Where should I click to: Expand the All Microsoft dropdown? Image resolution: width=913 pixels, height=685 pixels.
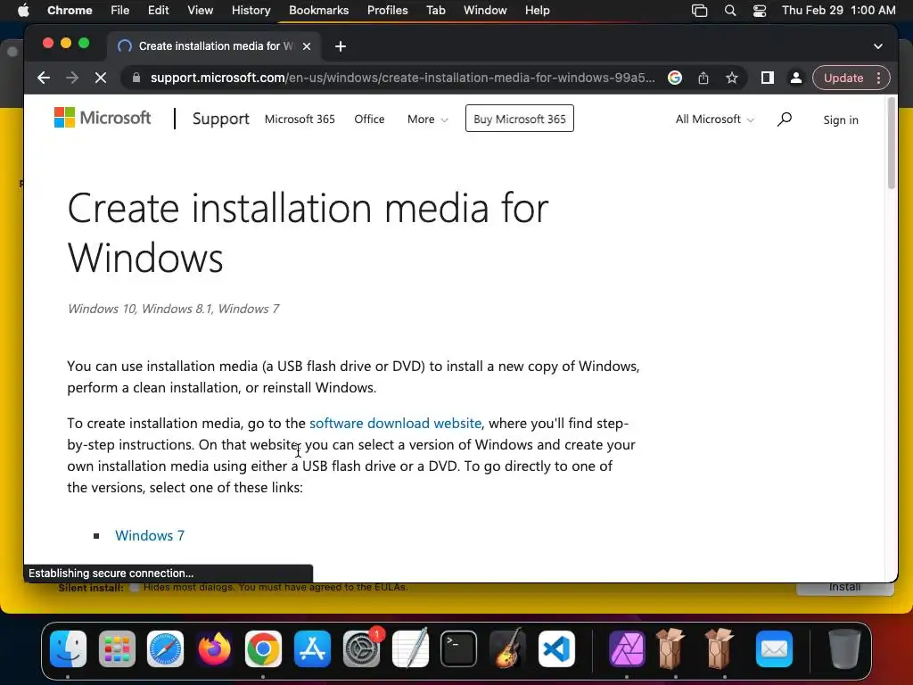point(714,119)
